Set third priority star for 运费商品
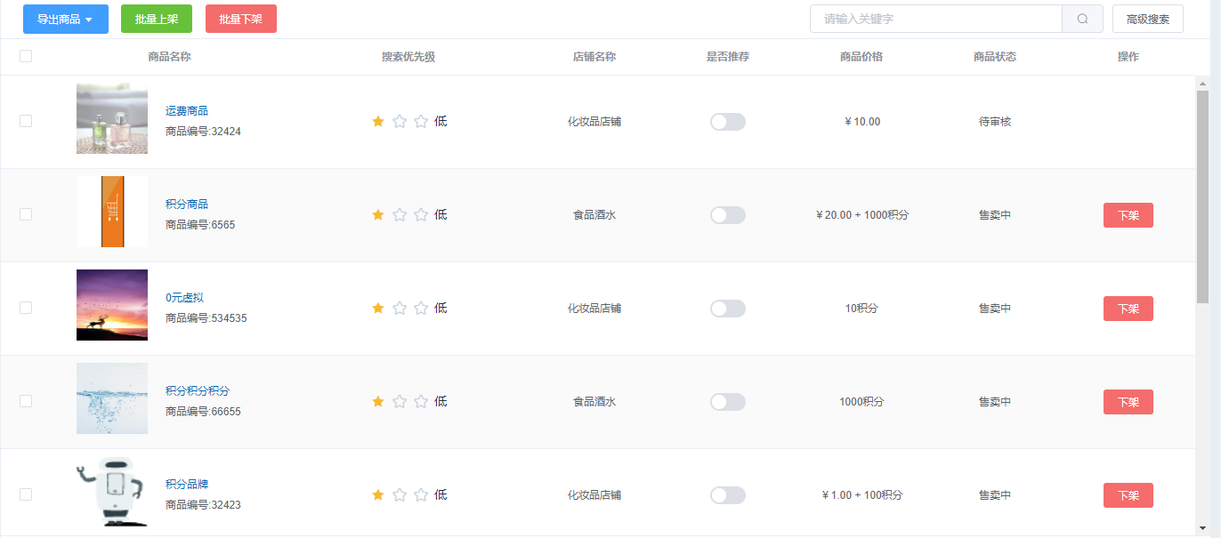The height and width of the screenshot is (538, 1221). (421, 121)
